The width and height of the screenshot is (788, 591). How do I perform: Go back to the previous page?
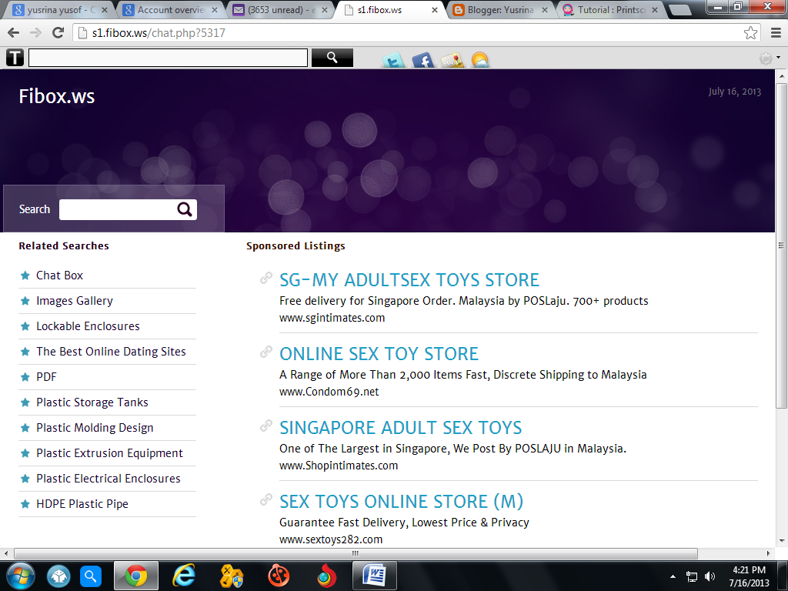pyautogui.click(x=14, y=32)
